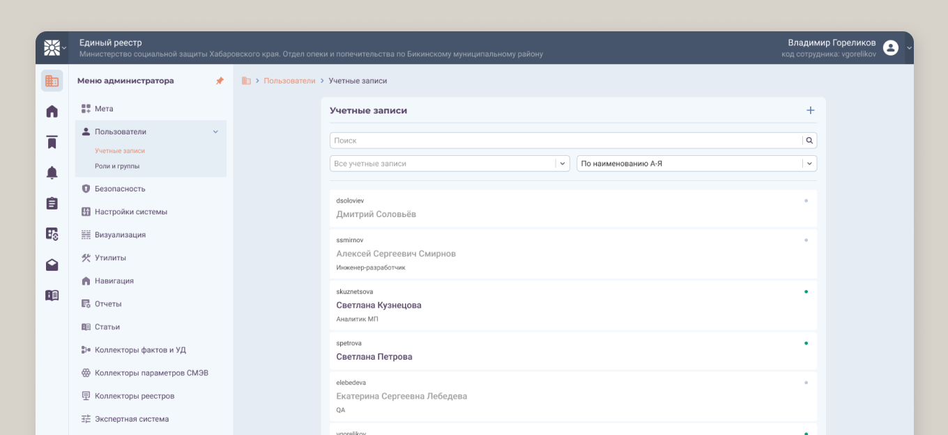948x435 pixels.
Task: Click Пользователи breadcrumb link
Action: pos(289,81)
